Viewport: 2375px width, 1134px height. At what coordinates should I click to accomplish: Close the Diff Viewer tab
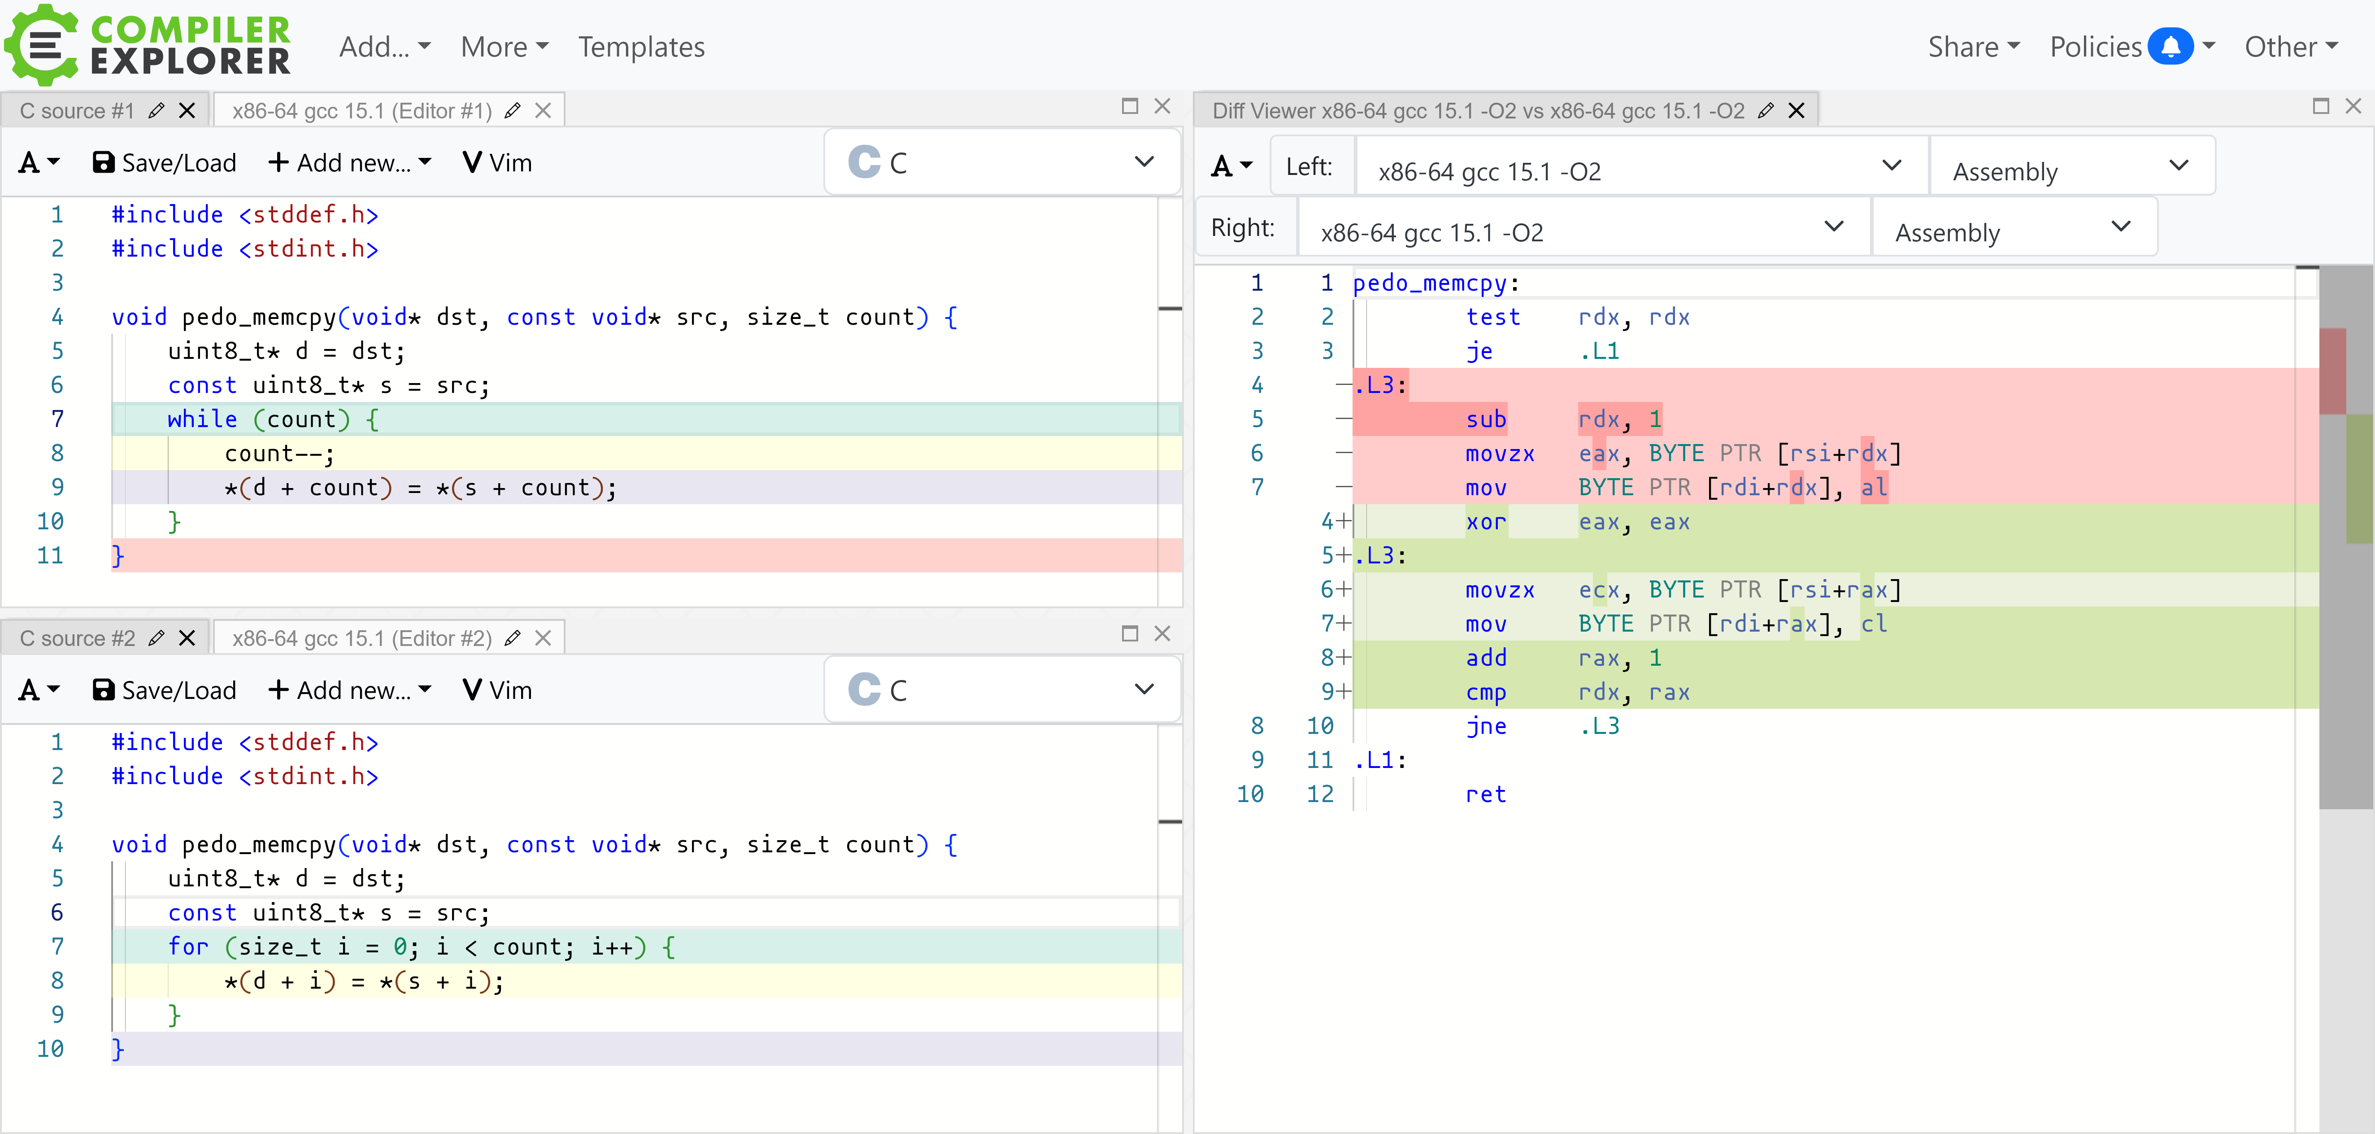[x=1797, y=111]
